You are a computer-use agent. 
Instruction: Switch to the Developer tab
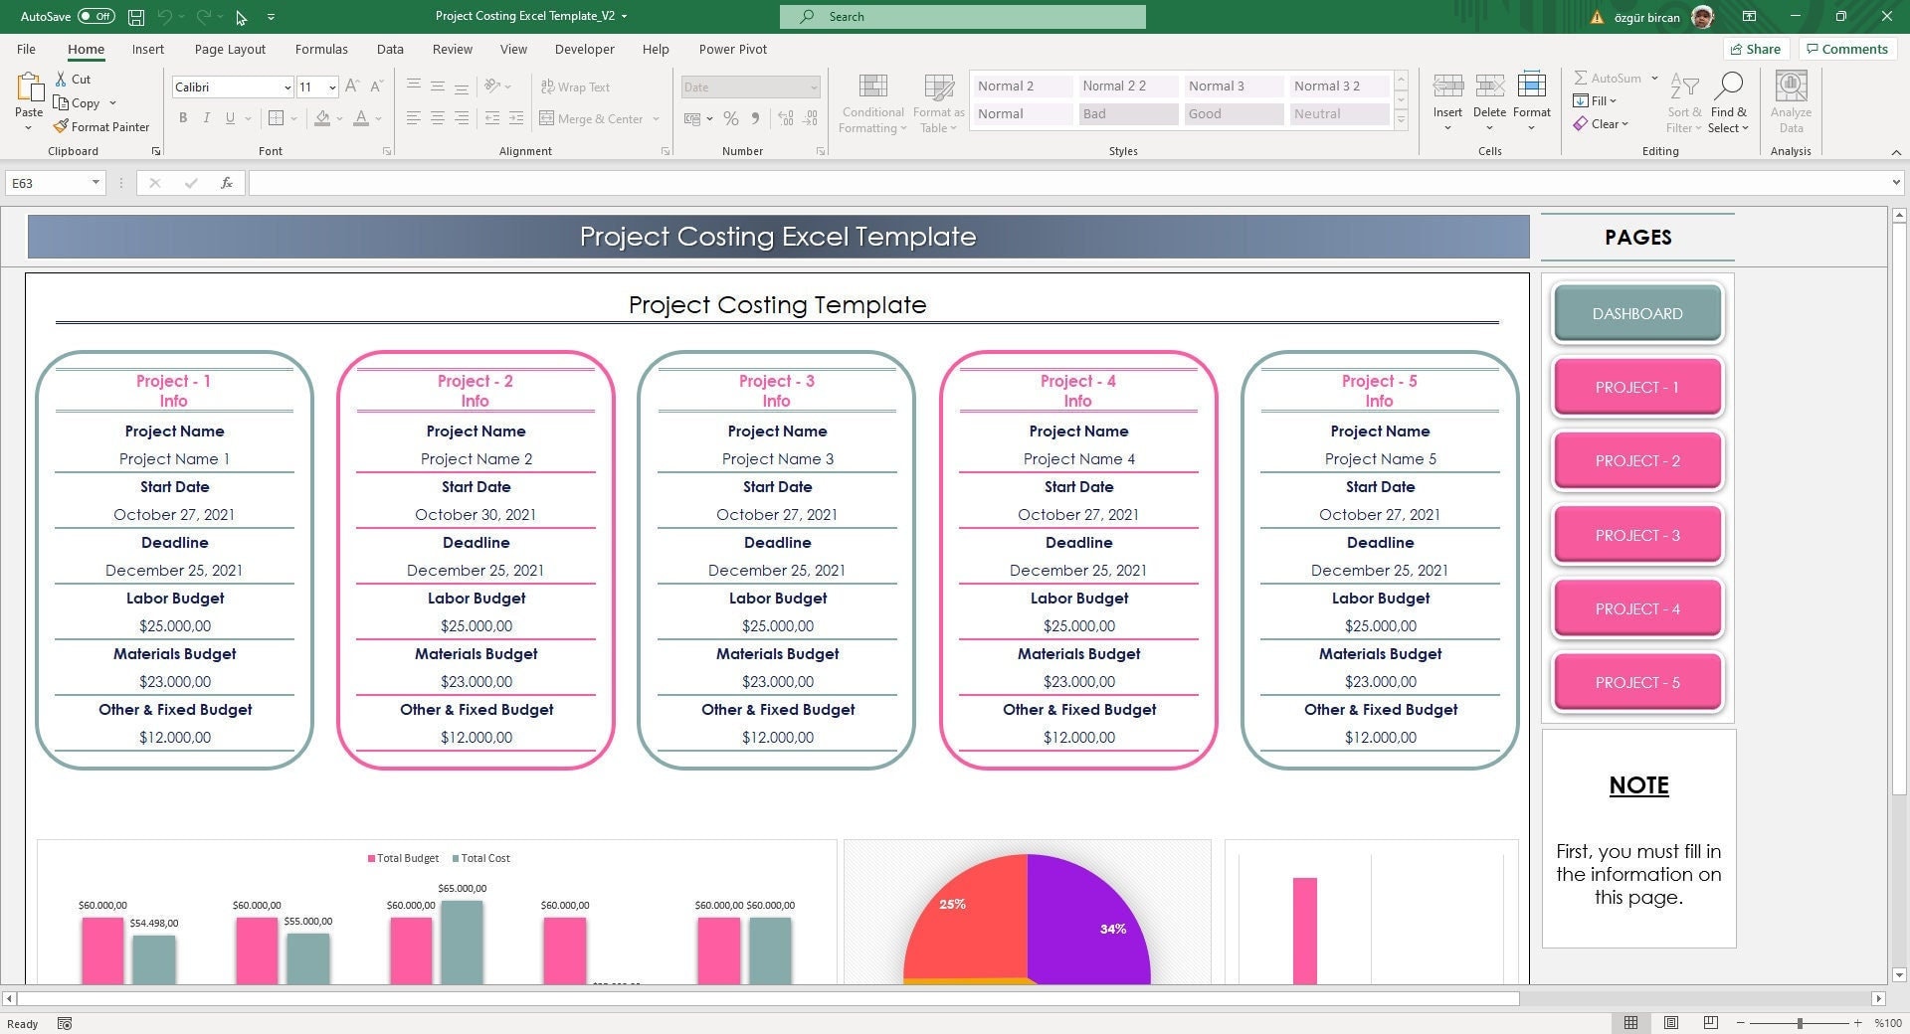[x=584, y=49]
